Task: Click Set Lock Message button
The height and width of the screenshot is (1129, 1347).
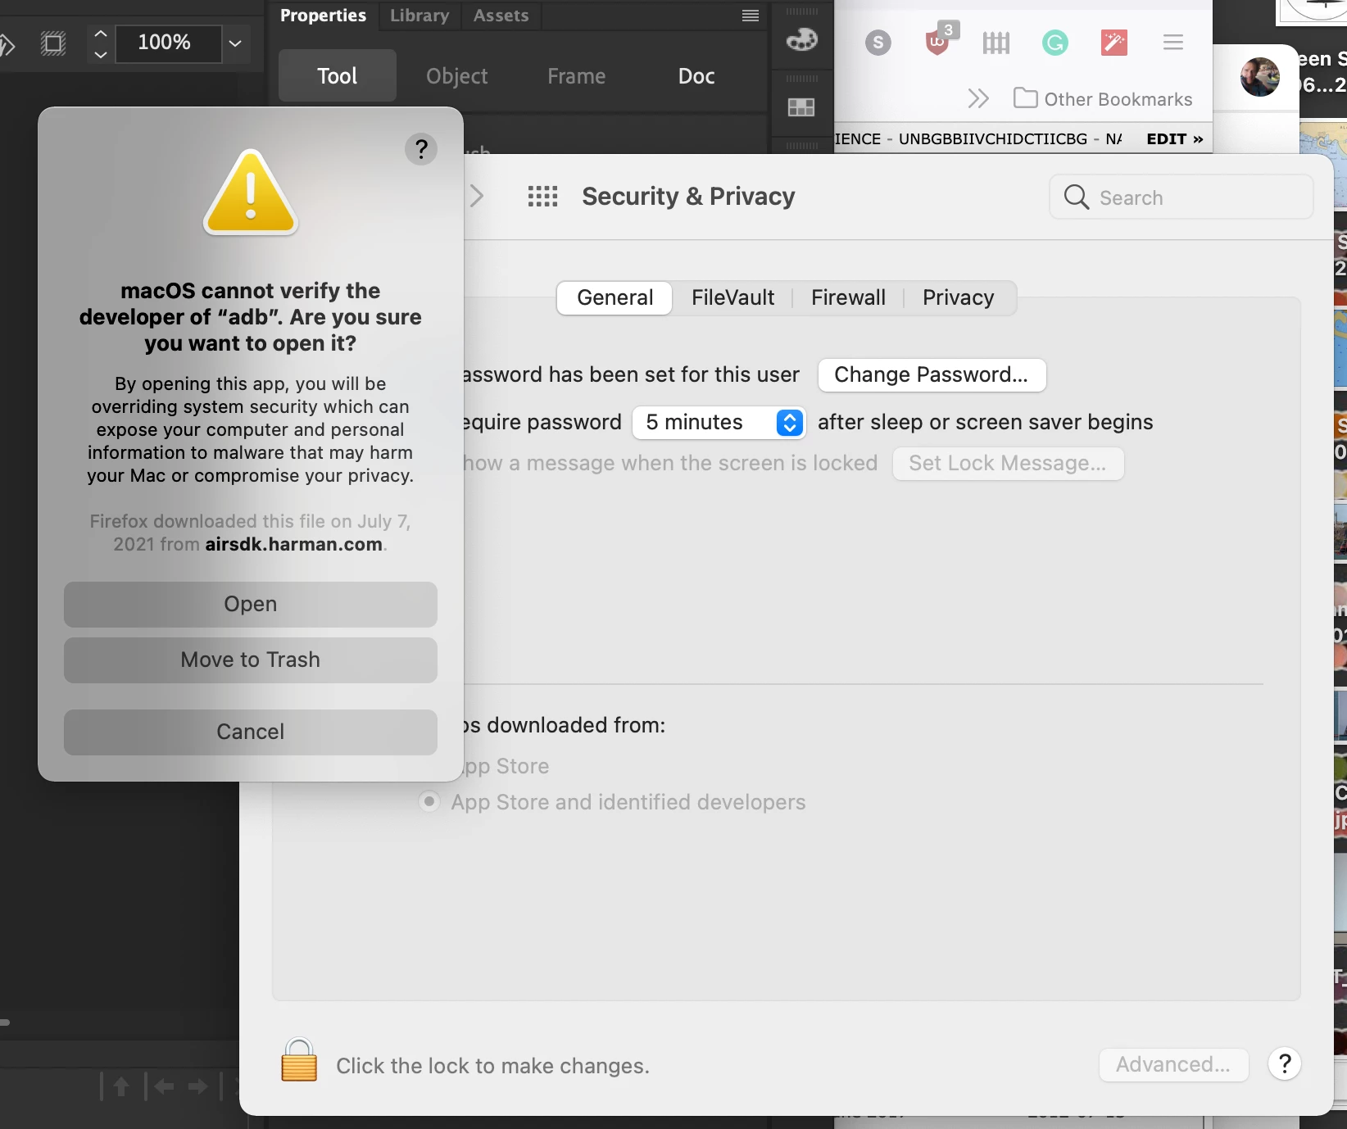Action: tap(1008, 464)
